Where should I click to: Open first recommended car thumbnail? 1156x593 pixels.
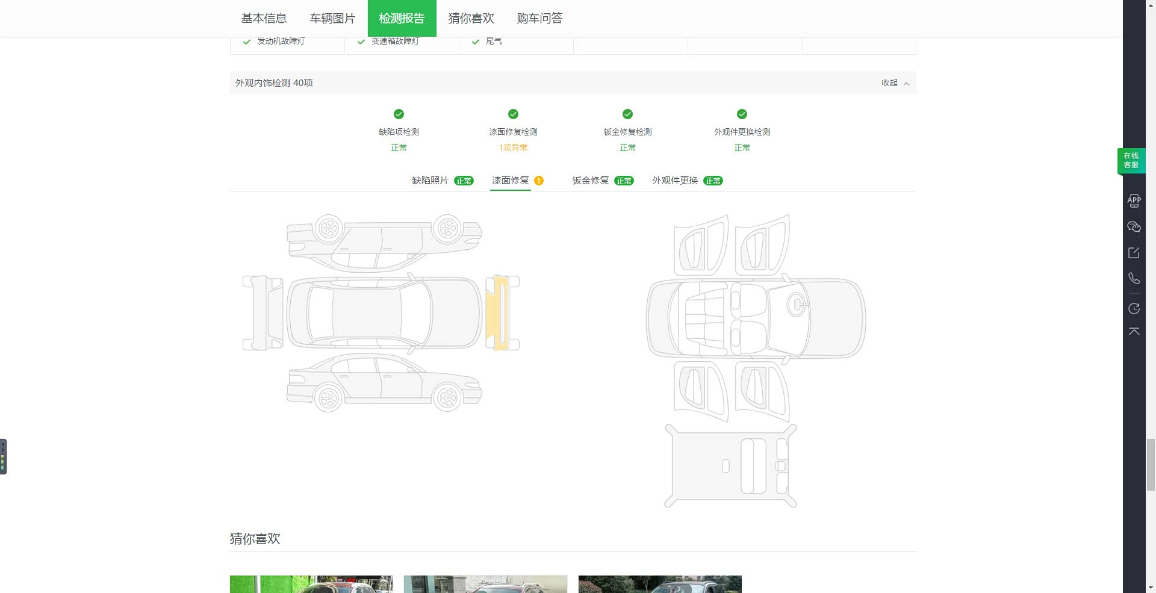pyautogui.click(x=311, y=584)
